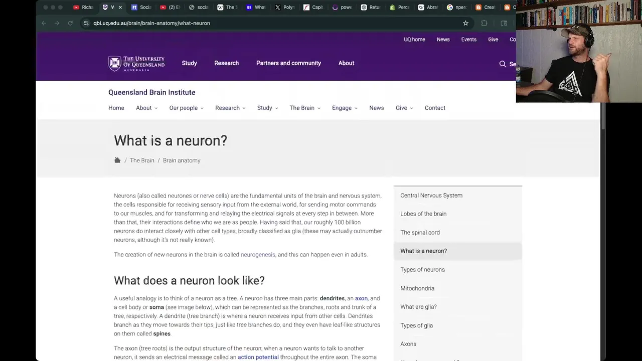Switch to the 'nperc' Google tab

[457, 8]
